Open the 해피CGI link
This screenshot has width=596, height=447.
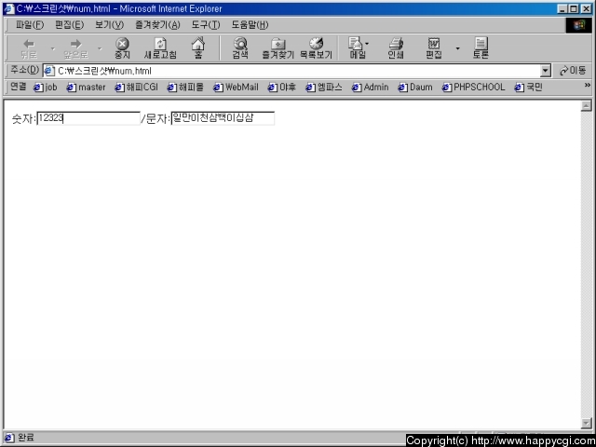coord(136,88)
